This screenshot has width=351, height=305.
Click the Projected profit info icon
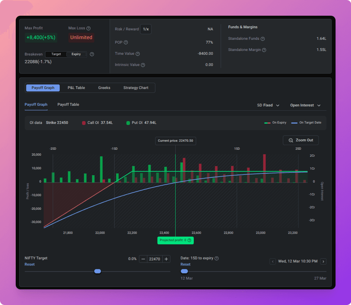click(189, 240)
